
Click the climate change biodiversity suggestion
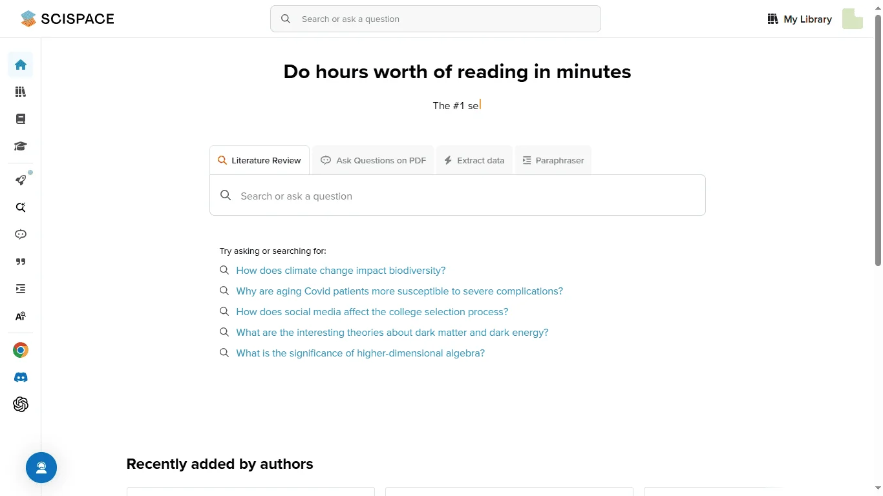341,271
